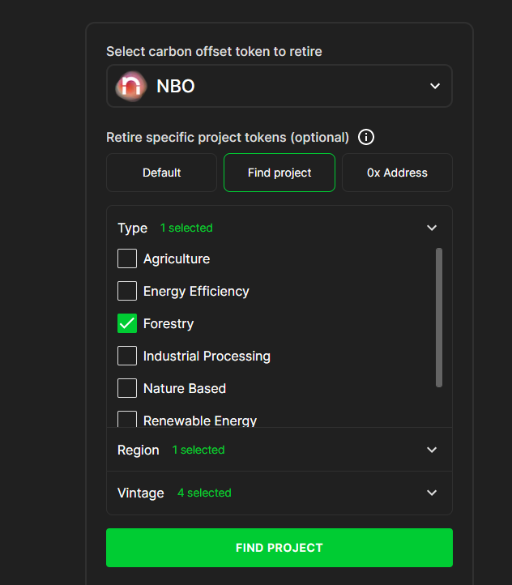
Task: Switch to the 0x Address tab
Action: pyautogui.click(x=397, y=173)
